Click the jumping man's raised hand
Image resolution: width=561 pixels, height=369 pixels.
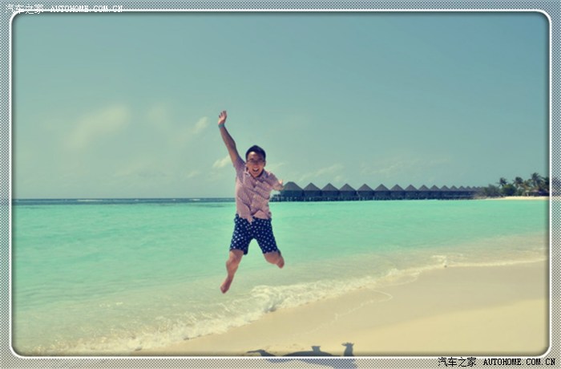click(222, 118)
